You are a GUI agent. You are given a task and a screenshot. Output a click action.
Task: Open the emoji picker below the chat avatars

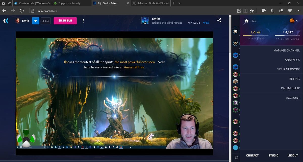tap(236, 157)
